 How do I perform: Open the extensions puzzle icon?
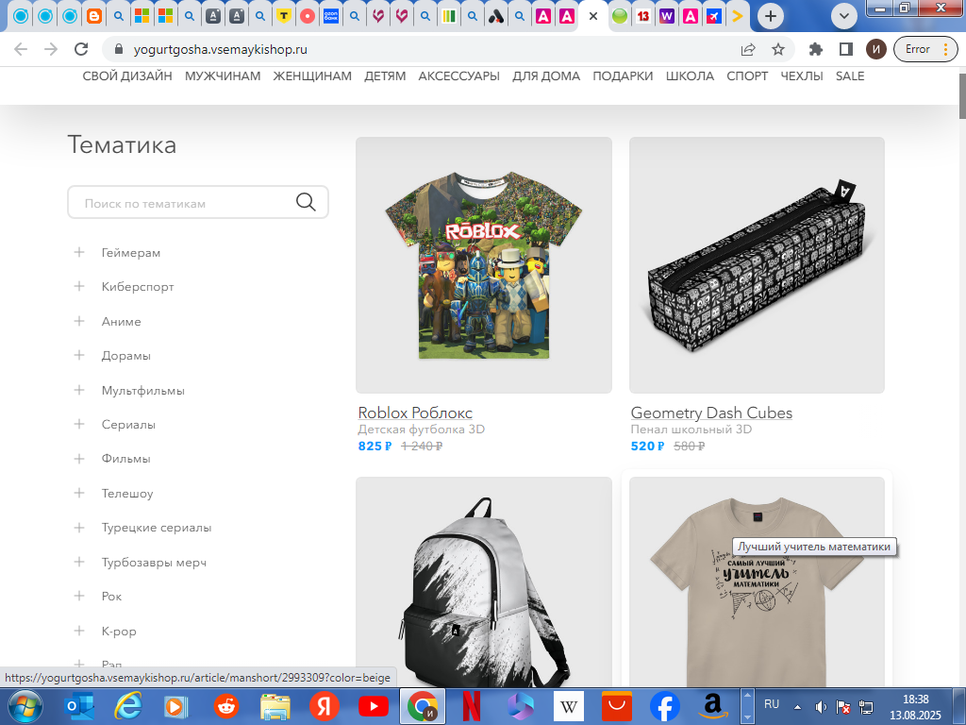(x=816, y=49)
